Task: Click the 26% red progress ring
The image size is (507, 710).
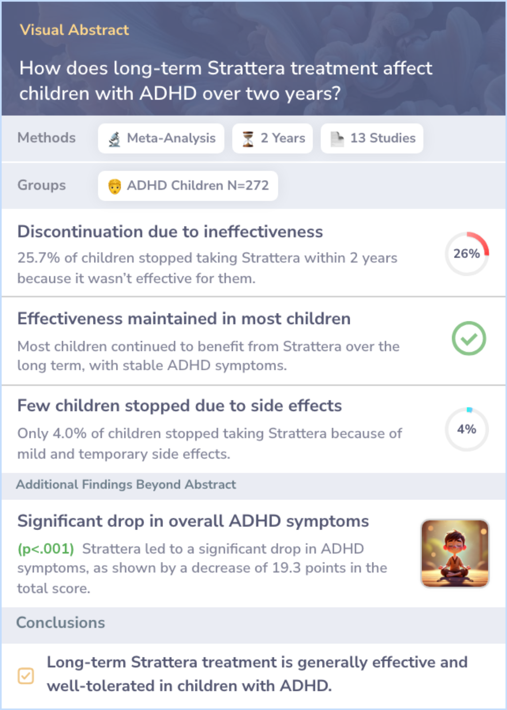Action: click(x=467, y=254)
